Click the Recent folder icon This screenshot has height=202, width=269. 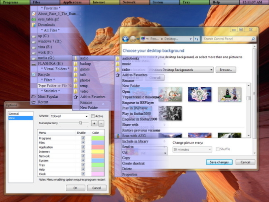click(x=34, y=102)
